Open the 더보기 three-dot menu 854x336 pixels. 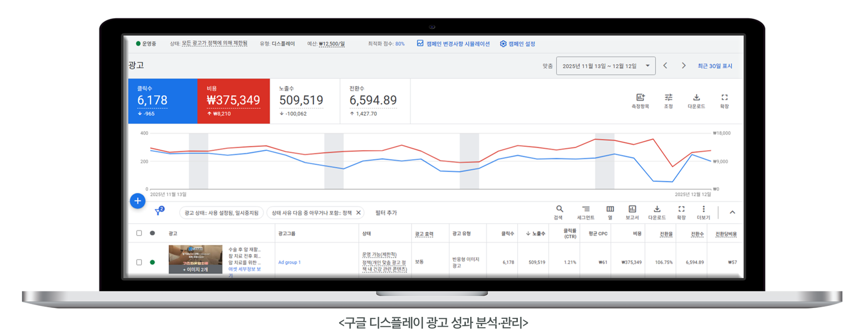click(704, 209)
